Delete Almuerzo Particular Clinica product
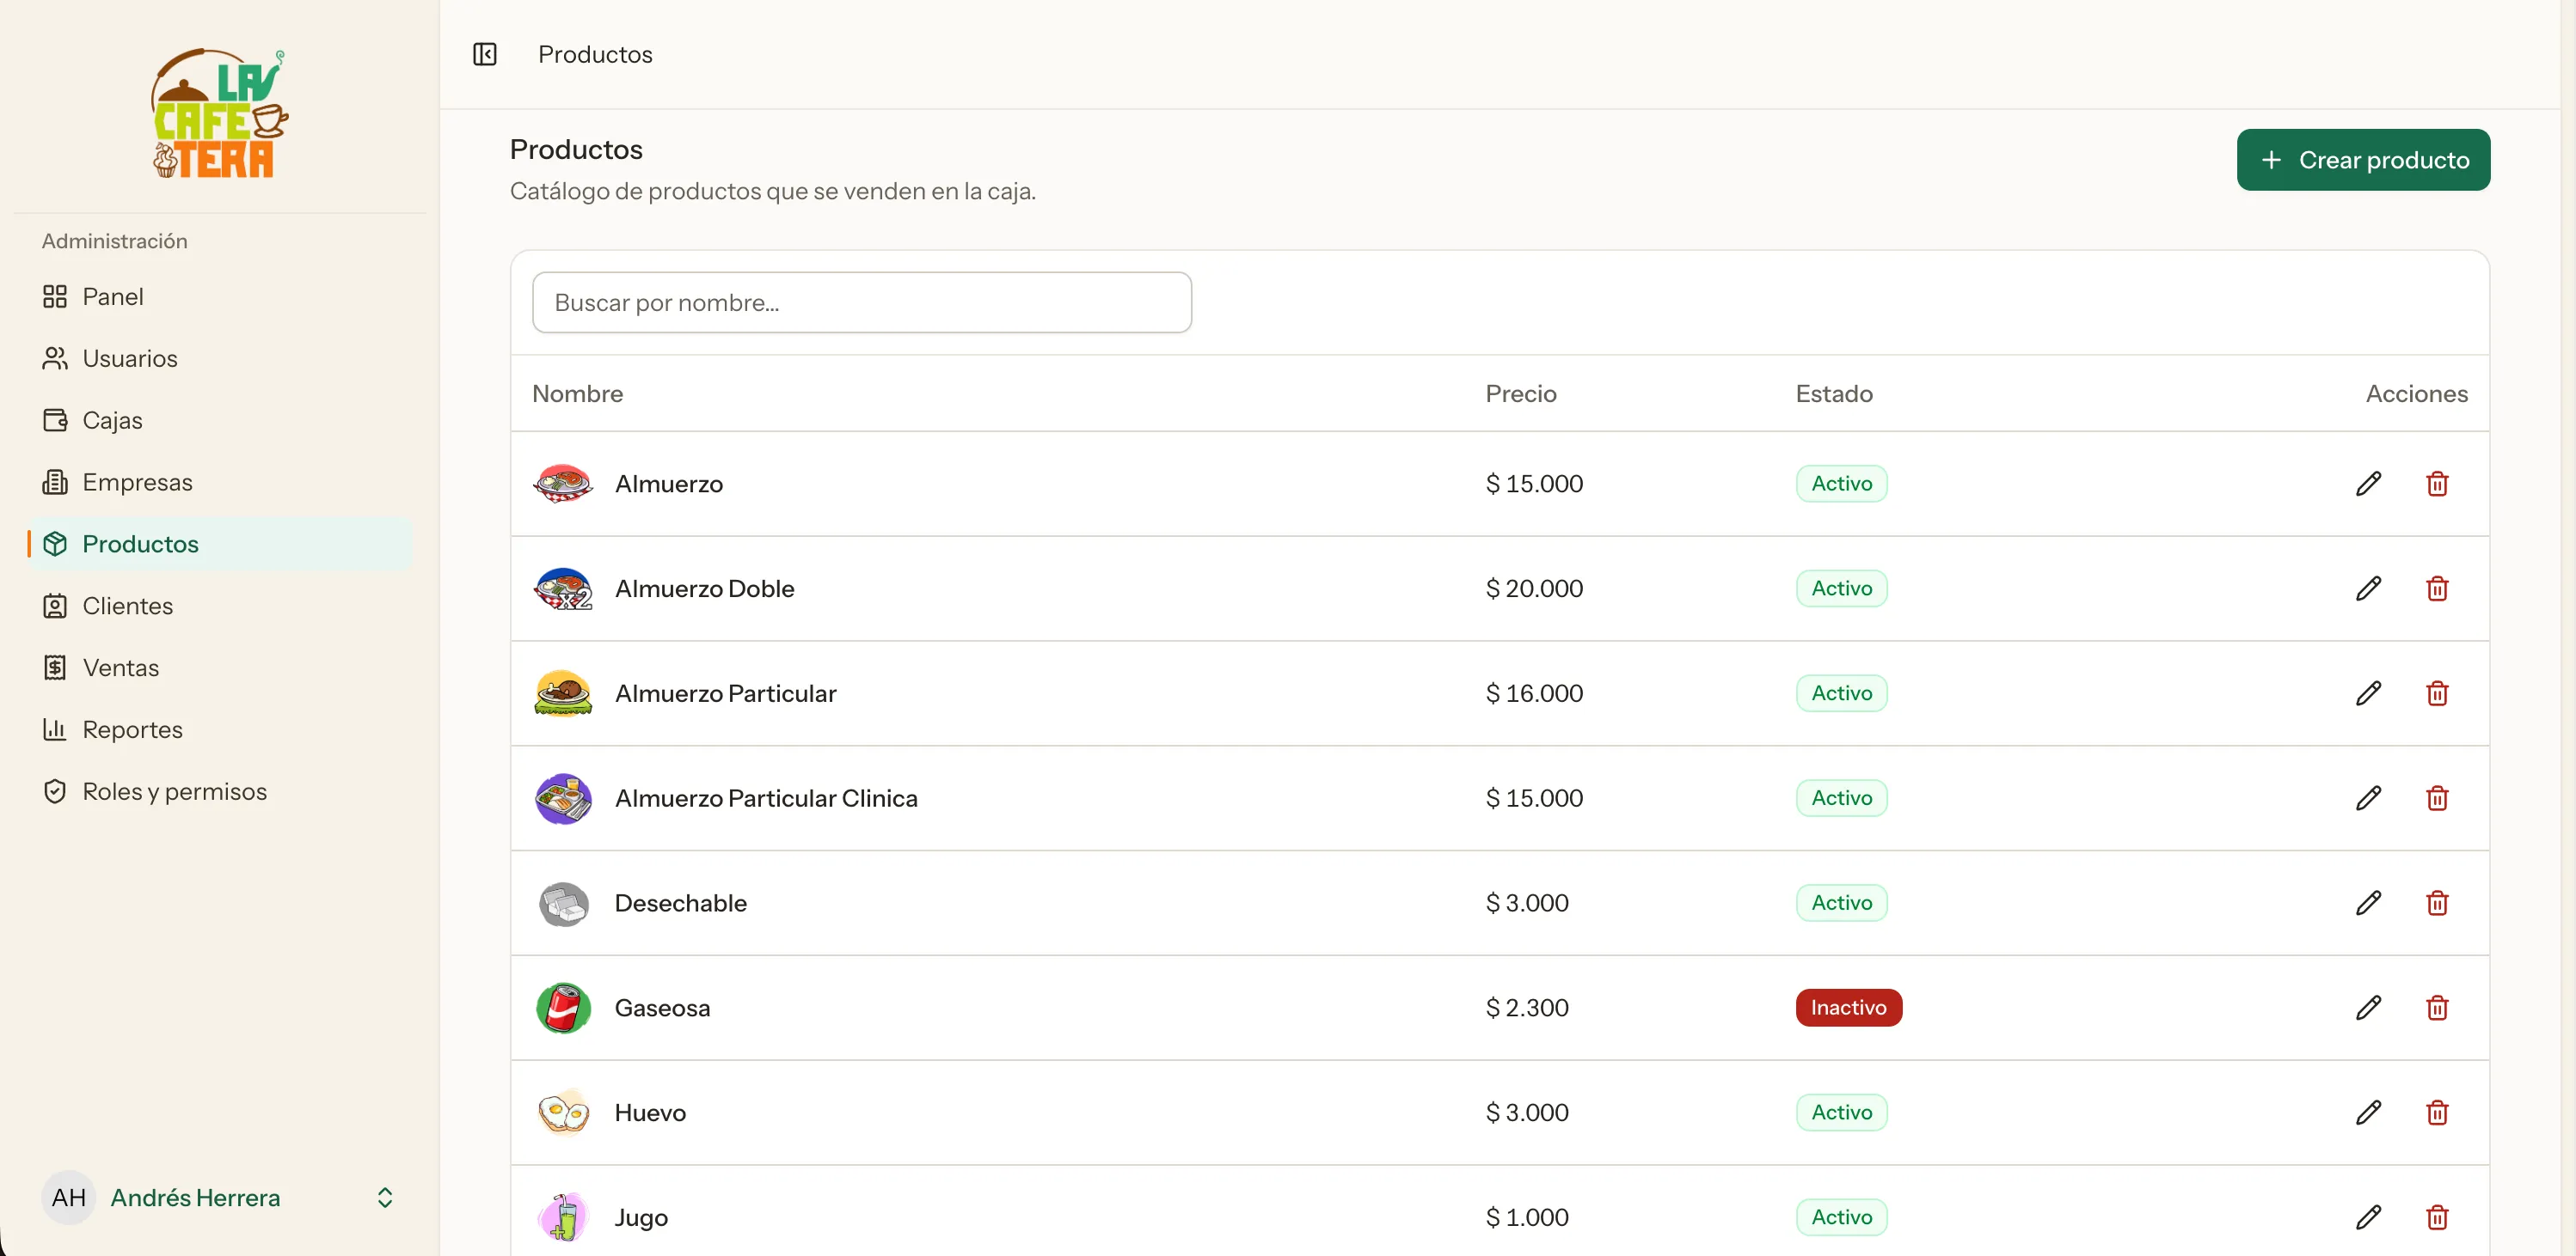Screen dimensions: 2576x1256 coord(2437,798)
